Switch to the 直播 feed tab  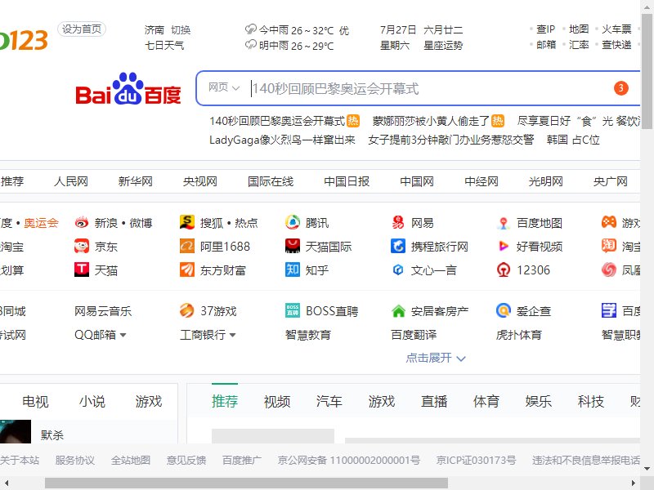click(x=434, y=402)
